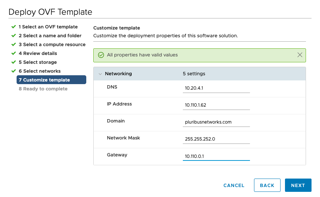Click the checkmark beside Select networks
Image resolution: width=320 pixels, height=197 pixels.
[x=14, y=71]
